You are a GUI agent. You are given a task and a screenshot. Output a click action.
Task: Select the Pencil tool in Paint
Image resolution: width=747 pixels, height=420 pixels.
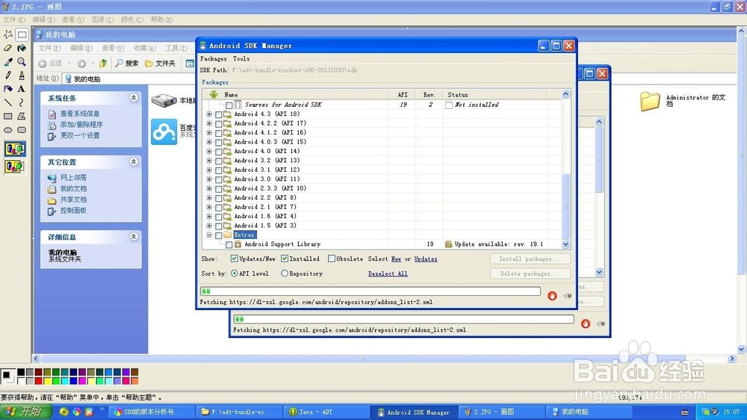8,75
